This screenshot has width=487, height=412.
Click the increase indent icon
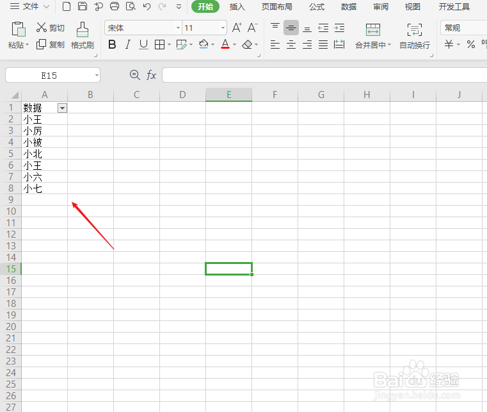tap(339, 28)
